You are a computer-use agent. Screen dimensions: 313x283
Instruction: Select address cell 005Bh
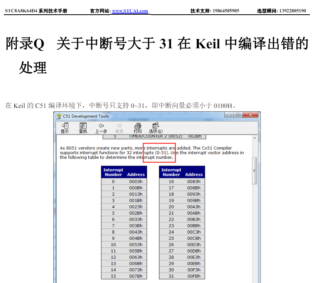tap(136, 251)
